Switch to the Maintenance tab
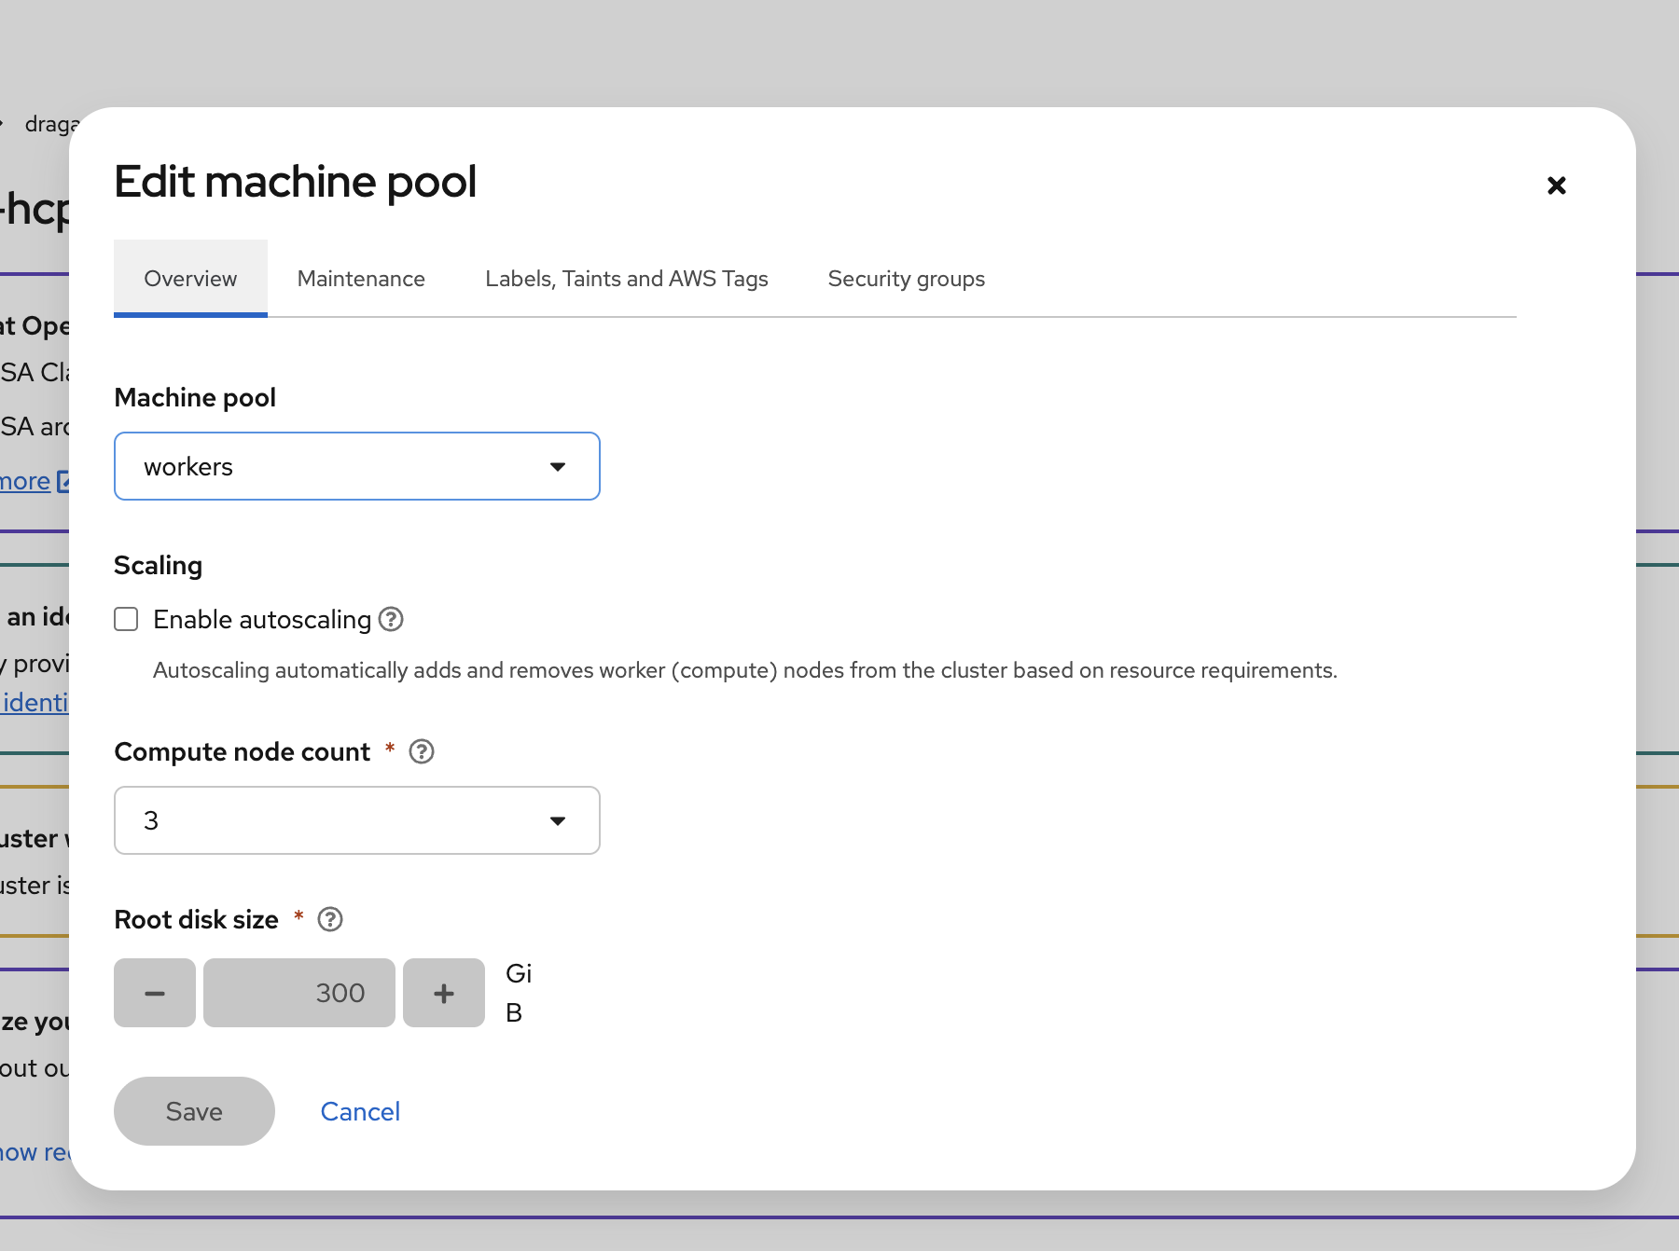The height and width of the screenshot is (1251, 1679). 361,279
